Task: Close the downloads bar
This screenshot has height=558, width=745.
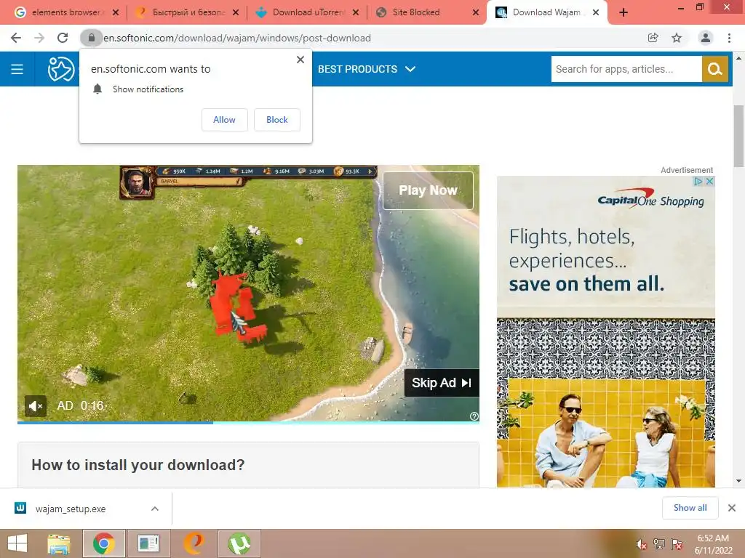Action: click(732, 508)
